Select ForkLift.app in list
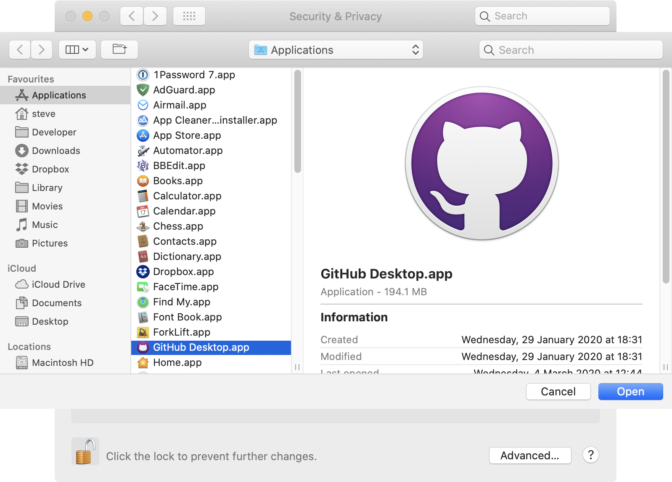 [x=211, y=332]
